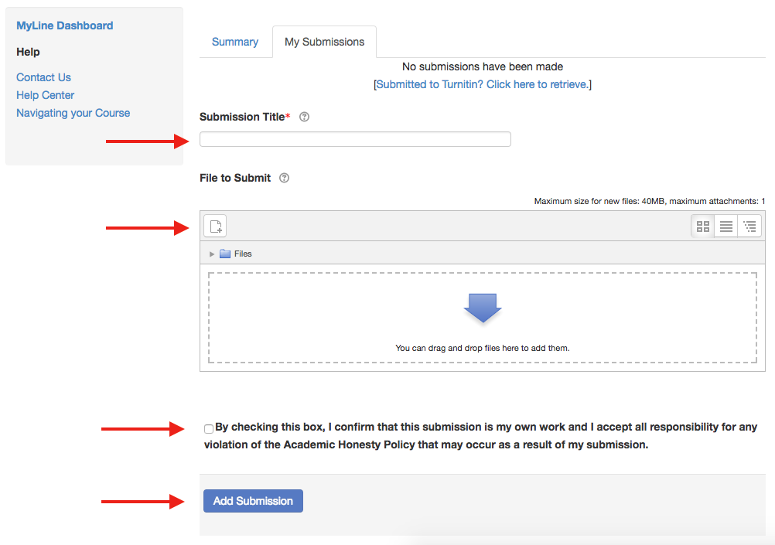Click the Files folder icon
Image resolution: width=775 pixels, height=545 pixels.
click(x=225, y=254)
